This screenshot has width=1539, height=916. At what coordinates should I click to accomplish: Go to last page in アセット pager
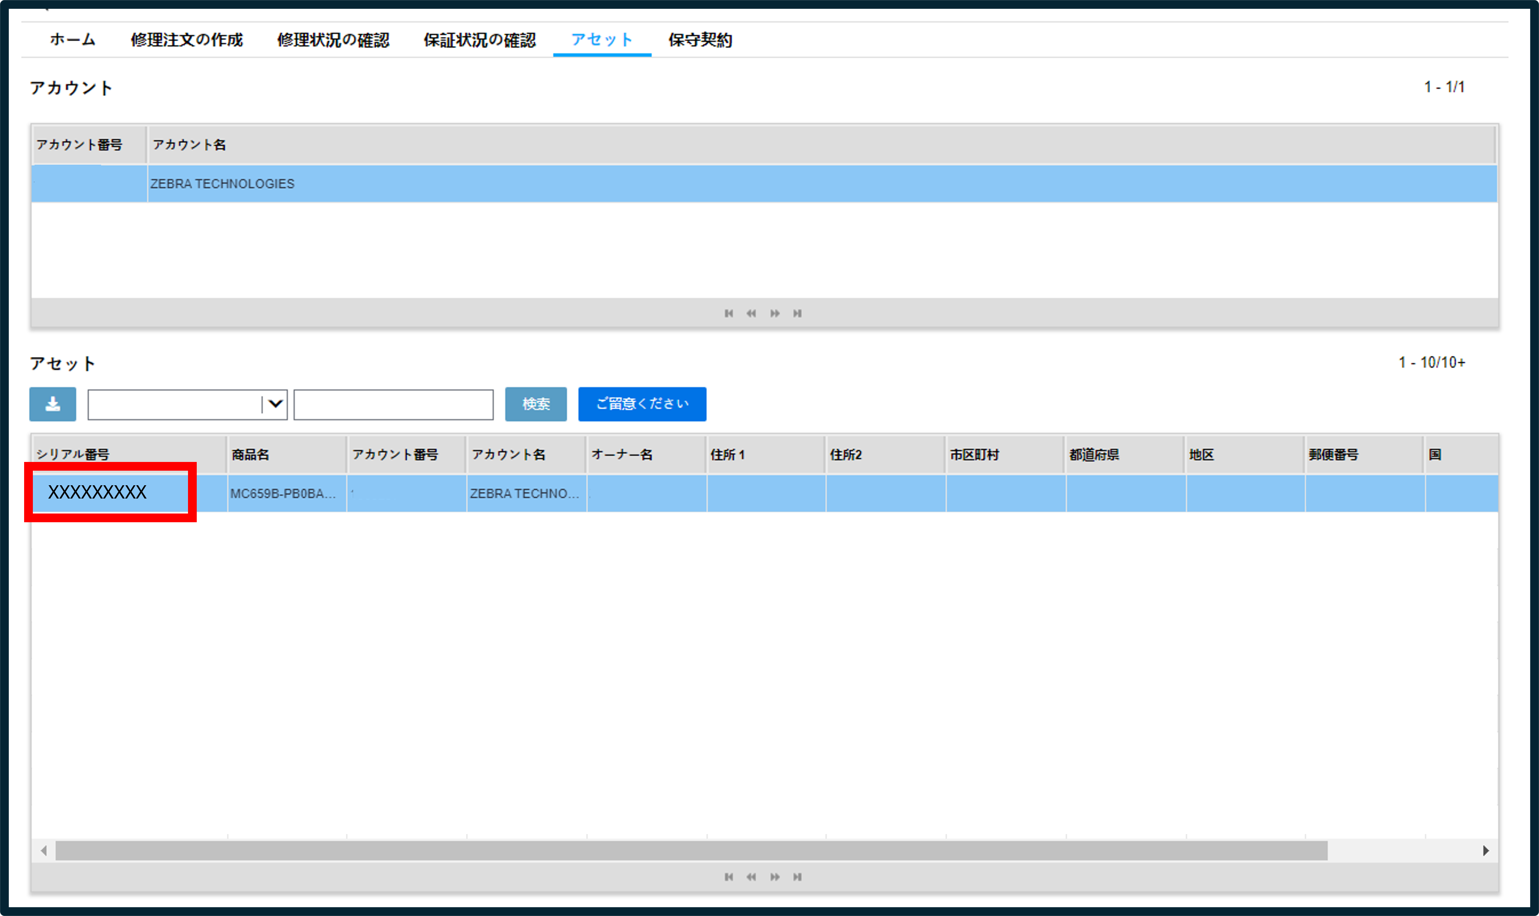point(798,876)
